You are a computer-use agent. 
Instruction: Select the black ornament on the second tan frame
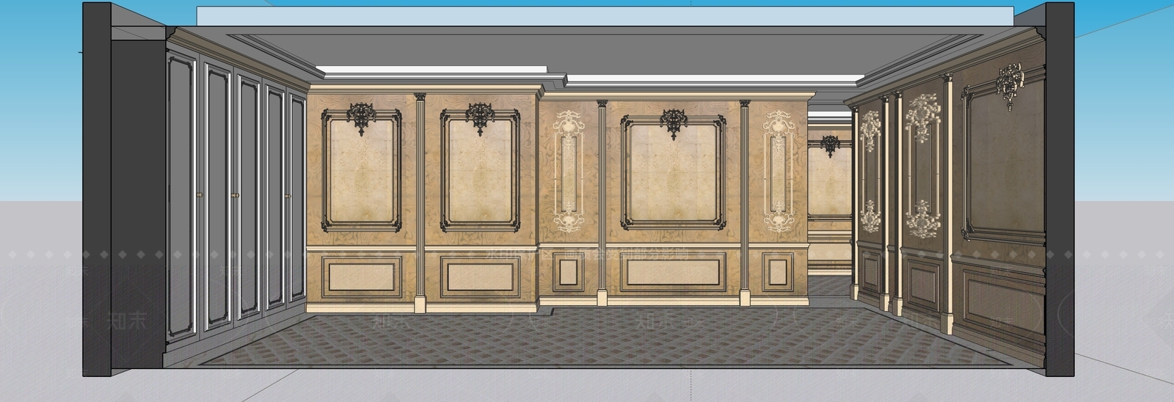click(x=479, y=117)
